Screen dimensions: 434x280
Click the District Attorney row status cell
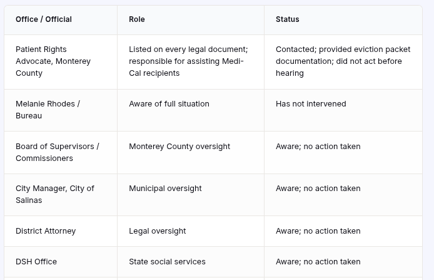(343, 231)
